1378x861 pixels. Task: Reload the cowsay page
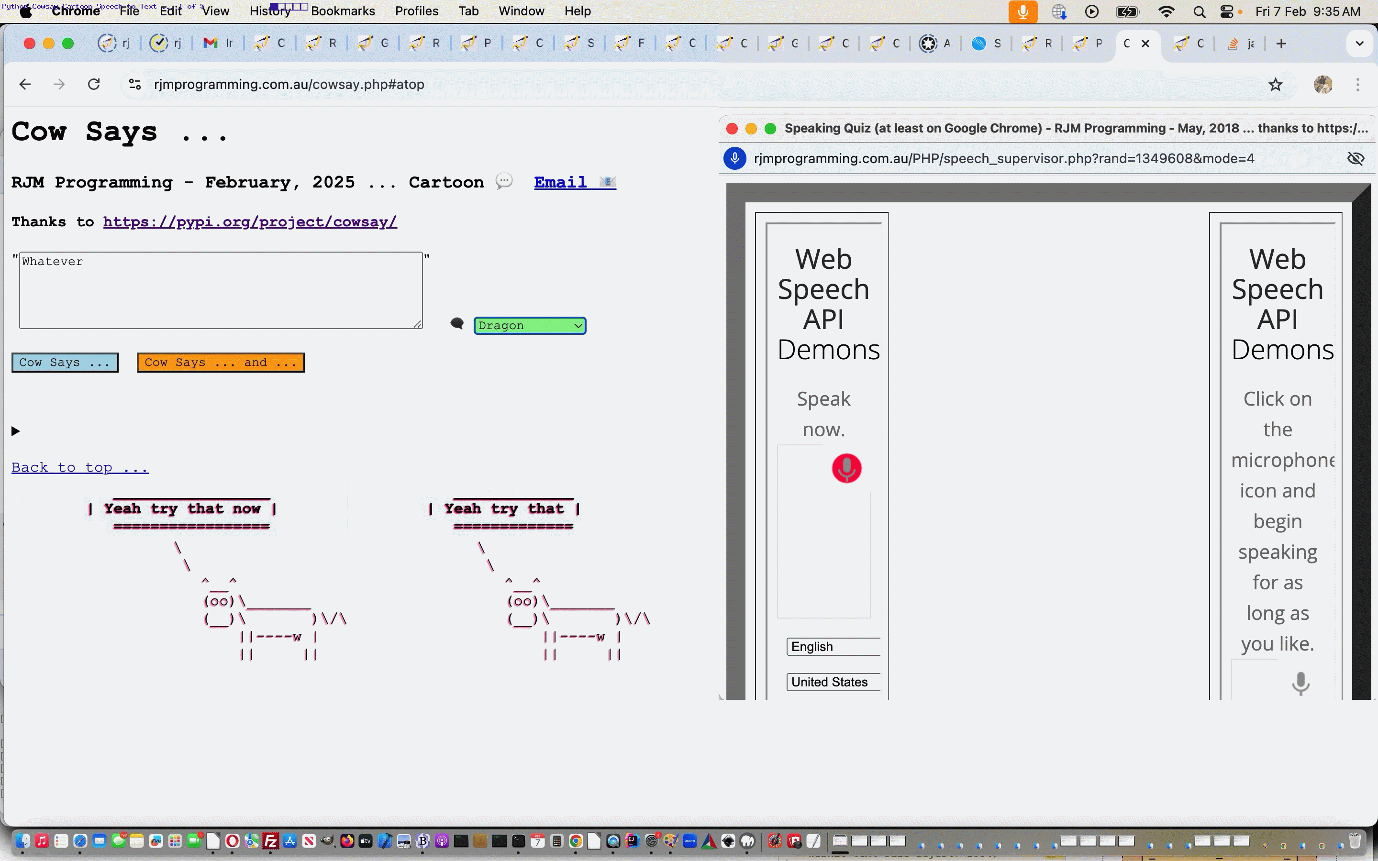click(x=94, y=84)
